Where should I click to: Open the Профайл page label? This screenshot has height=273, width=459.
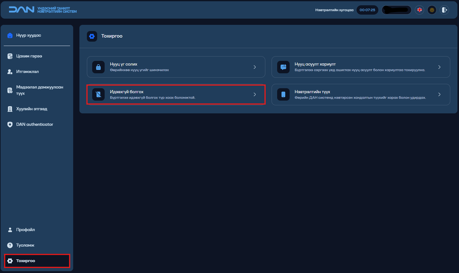pyautogui.click(x=26, y=230)
